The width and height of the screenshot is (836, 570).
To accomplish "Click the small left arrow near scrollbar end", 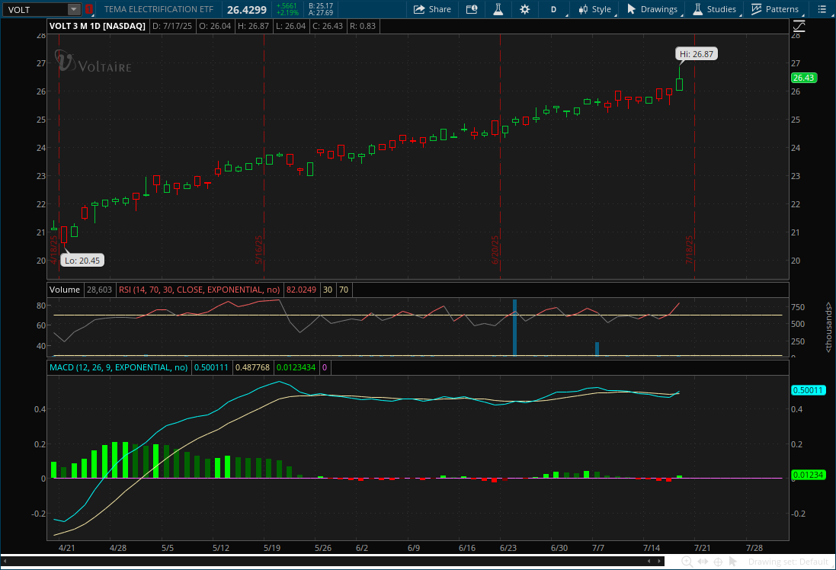I will tap(649, 561).
